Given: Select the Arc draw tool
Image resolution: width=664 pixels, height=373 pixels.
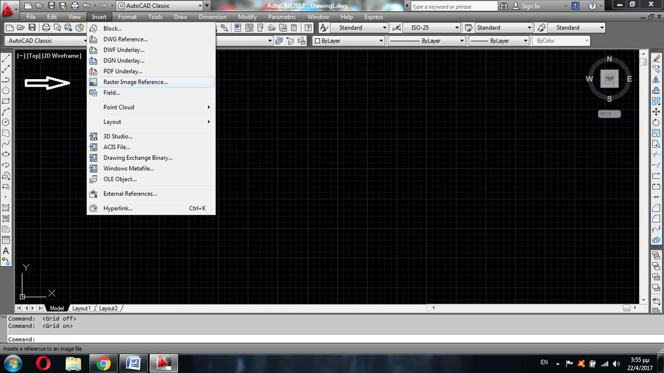Looking at the screenshot, I should pyautogui.click(x=6, y=111).
